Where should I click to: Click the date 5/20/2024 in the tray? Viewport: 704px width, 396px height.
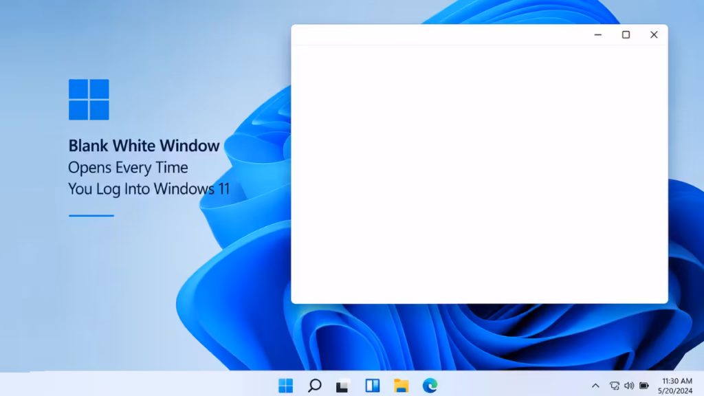pos(675,390)
